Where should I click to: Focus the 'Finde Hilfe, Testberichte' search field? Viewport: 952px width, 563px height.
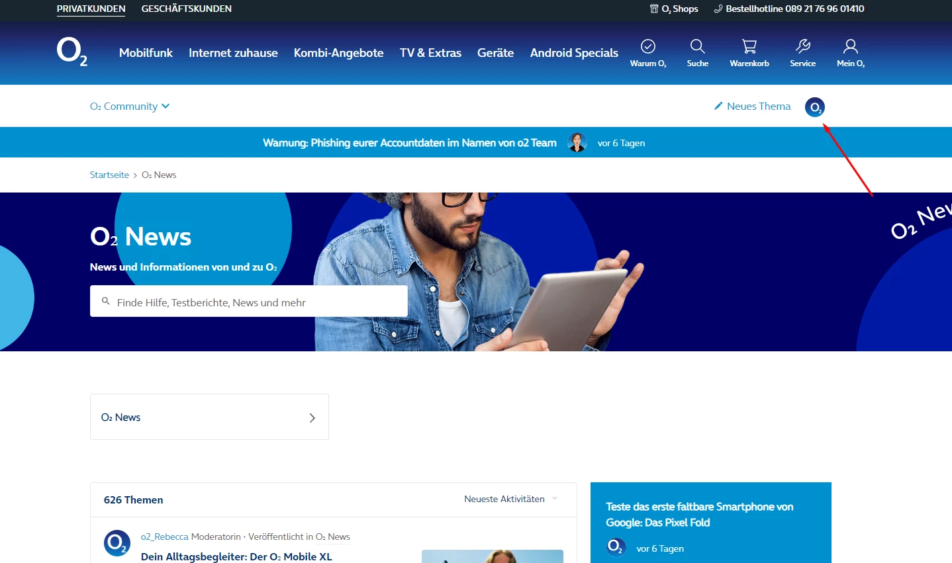coord(249,301)
